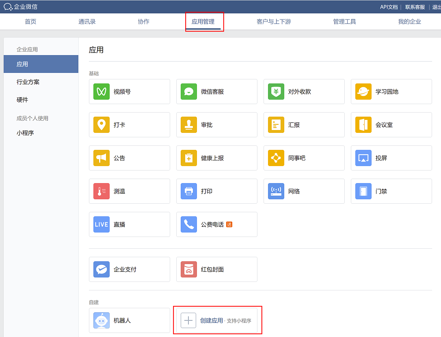This screenshot has height=337, width=441.
Task: Open the 红包封面 app card
Action: [216, 269]
